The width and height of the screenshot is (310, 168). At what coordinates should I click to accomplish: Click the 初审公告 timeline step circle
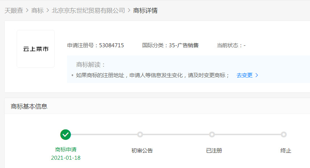[x=140, y=134]
